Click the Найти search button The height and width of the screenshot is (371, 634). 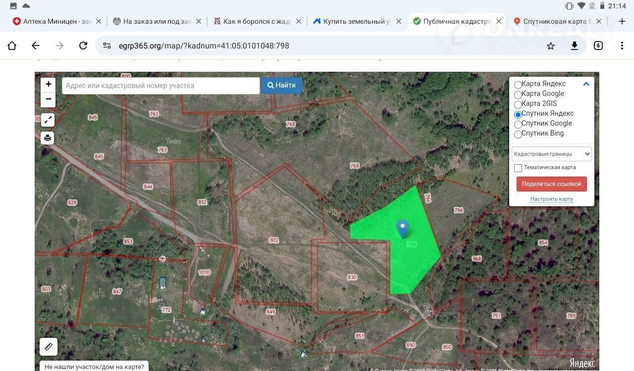point(281,85)
